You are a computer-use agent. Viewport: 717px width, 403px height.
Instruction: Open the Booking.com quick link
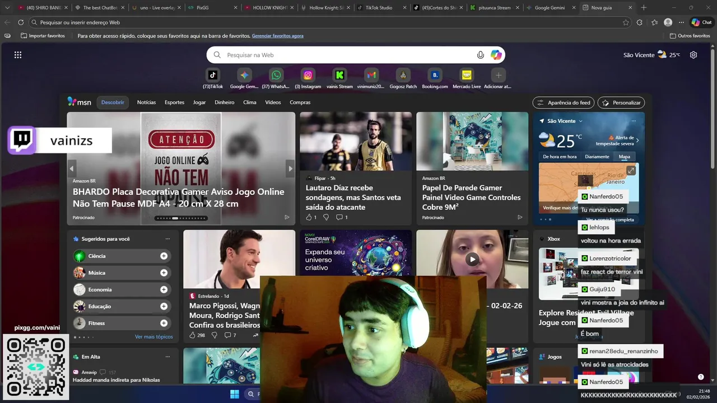tap(435, 75)
